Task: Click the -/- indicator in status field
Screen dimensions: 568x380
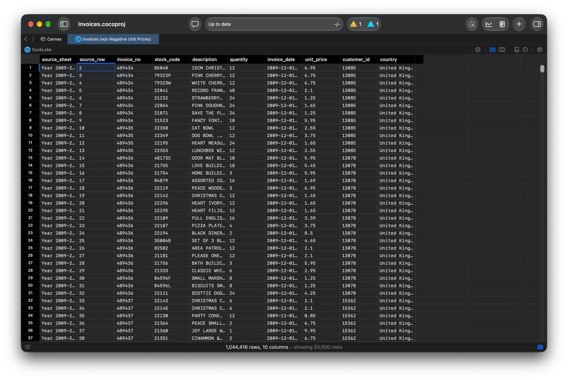Action: (337, 24)
